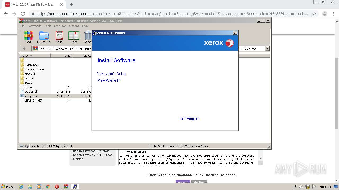Screen dimensions: 339x190
Task: Sort file list by Packed column
Action: click(82, 55)
